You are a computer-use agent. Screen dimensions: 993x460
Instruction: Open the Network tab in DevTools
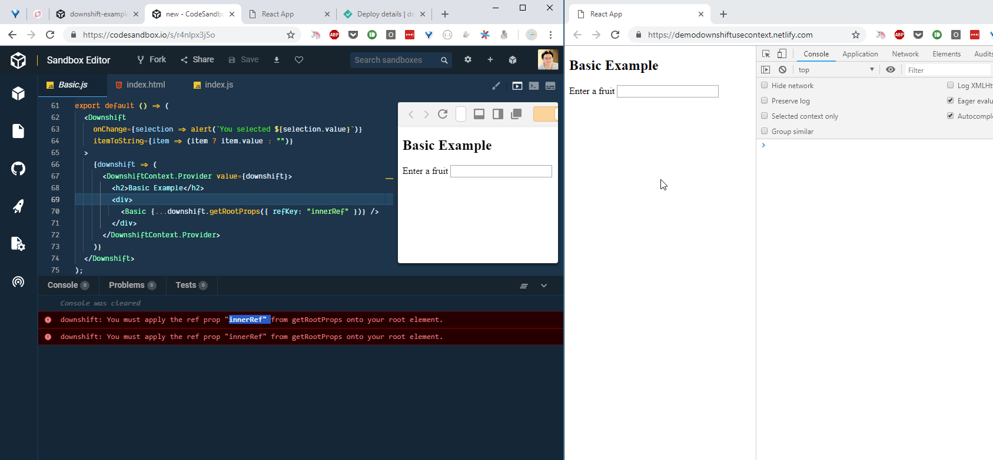coord(905,54)
